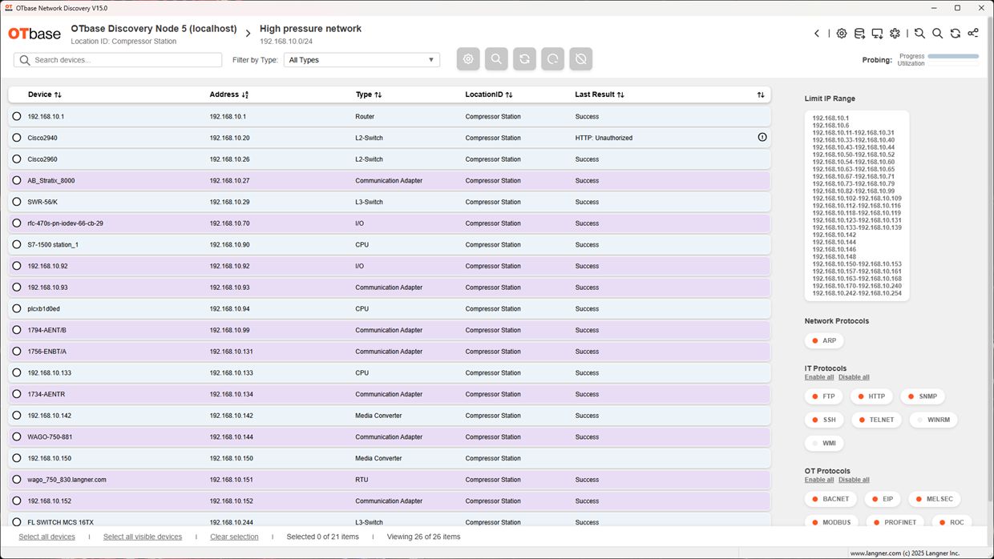Click Select all devices link
Viewport: 994px width, 559px height.
[46, 537]
